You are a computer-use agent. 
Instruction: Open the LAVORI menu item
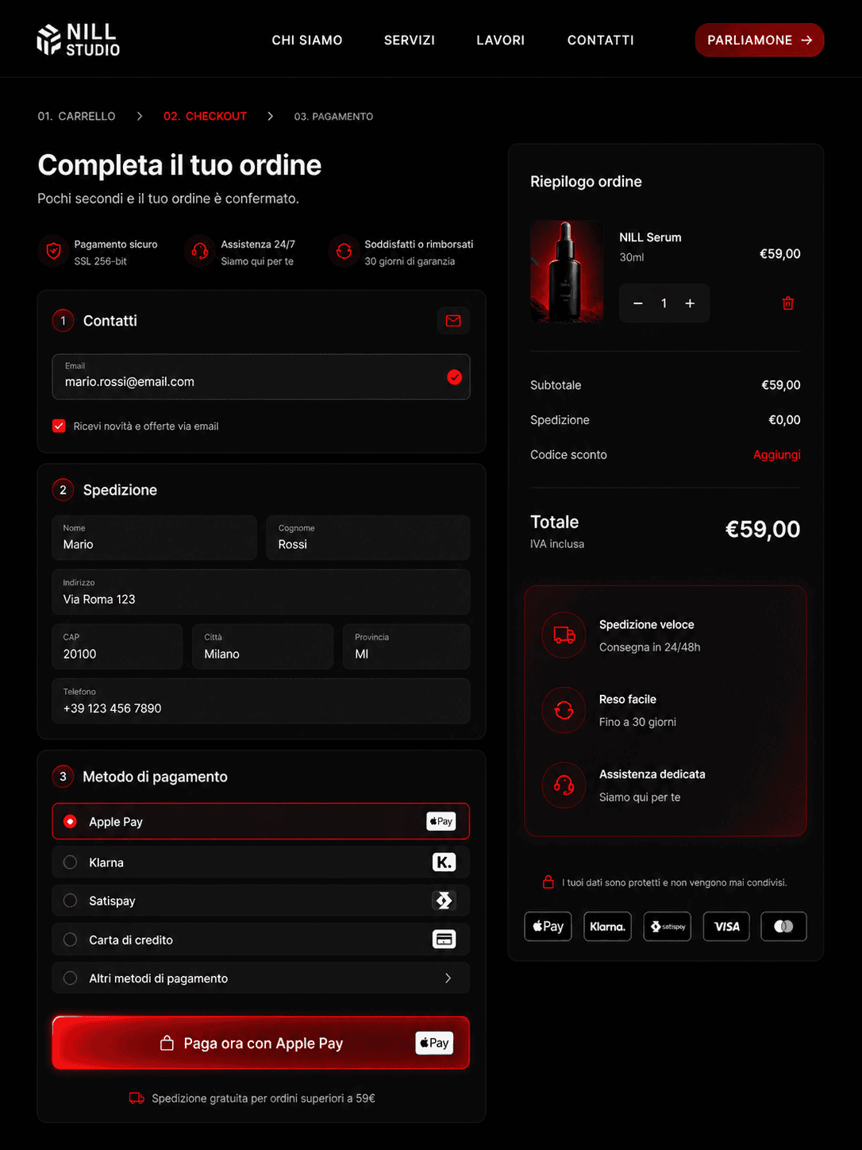(x=501, y=41)
